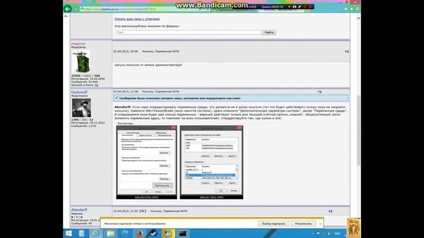Open Bandicam clapperboard taskbar icon

(168, 233)
